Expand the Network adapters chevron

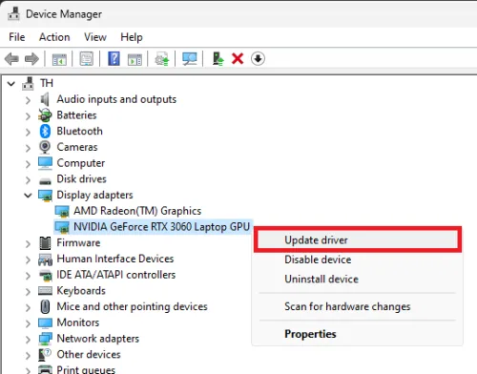(x=28, y=340)
